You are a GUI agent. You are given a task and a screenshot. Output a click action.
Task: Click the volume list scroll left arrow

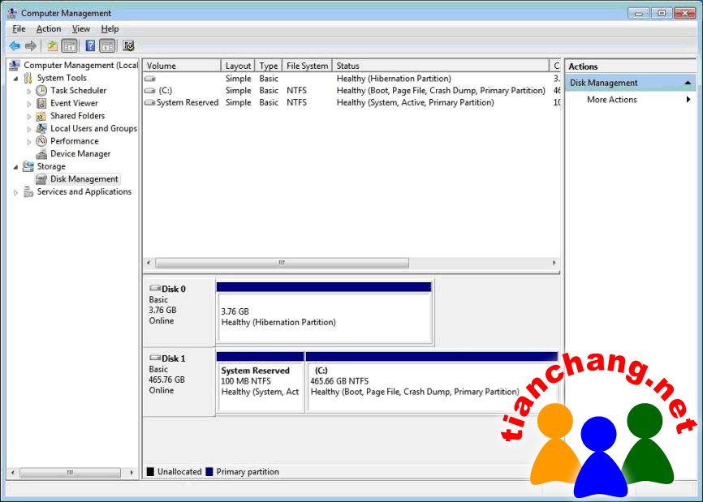coord(149,263)
